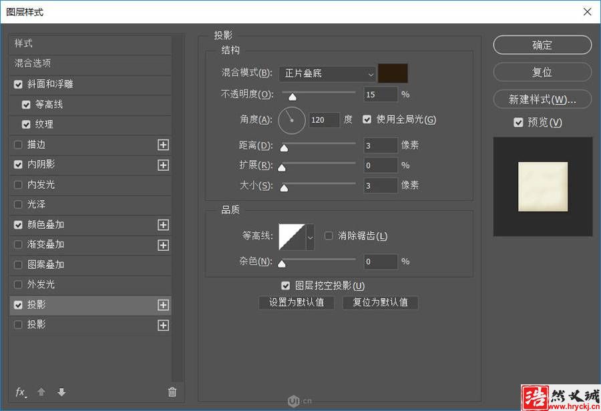Click the angle dial control
This screenshot has height=411, width=601.
tap(292, 120)
